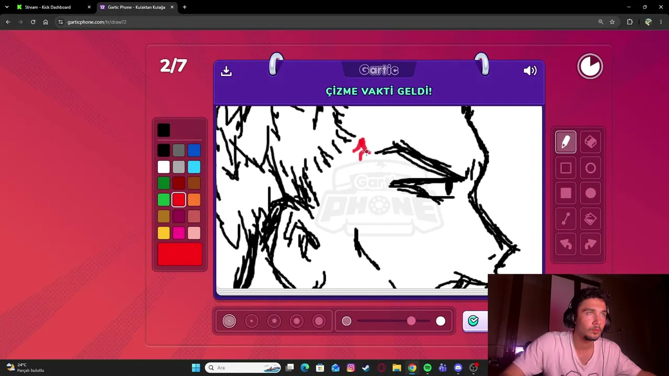Bookmark this page with the star

(612, 22)
